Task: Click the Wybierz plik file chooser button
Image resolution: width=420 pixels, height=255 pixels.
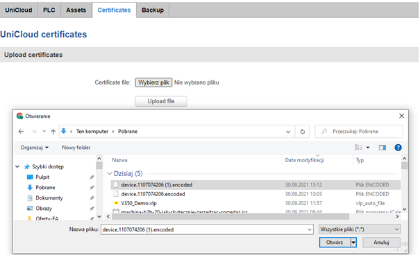Action: [153, 82]
